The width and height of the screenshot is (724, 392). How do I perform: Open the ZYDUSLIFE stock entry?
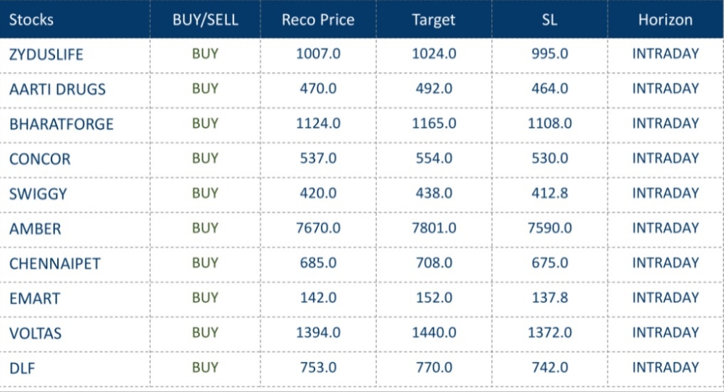(x=46, y=54)
